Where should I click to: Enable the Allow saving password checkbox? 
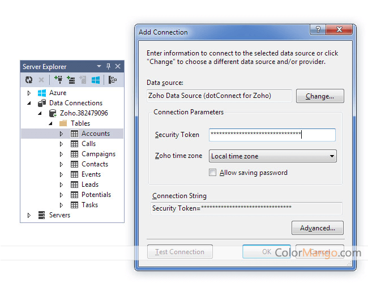(x=213, y=173)
